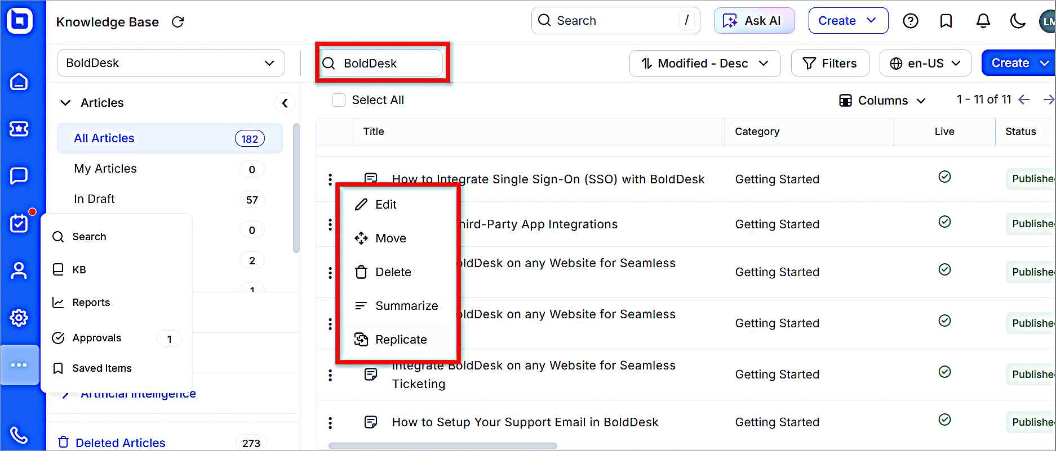Open row menu for SSO article

pyautogui.click(x=330, y=179)
